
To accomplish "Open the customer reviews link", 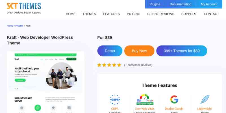I will (x=138, y=65).
